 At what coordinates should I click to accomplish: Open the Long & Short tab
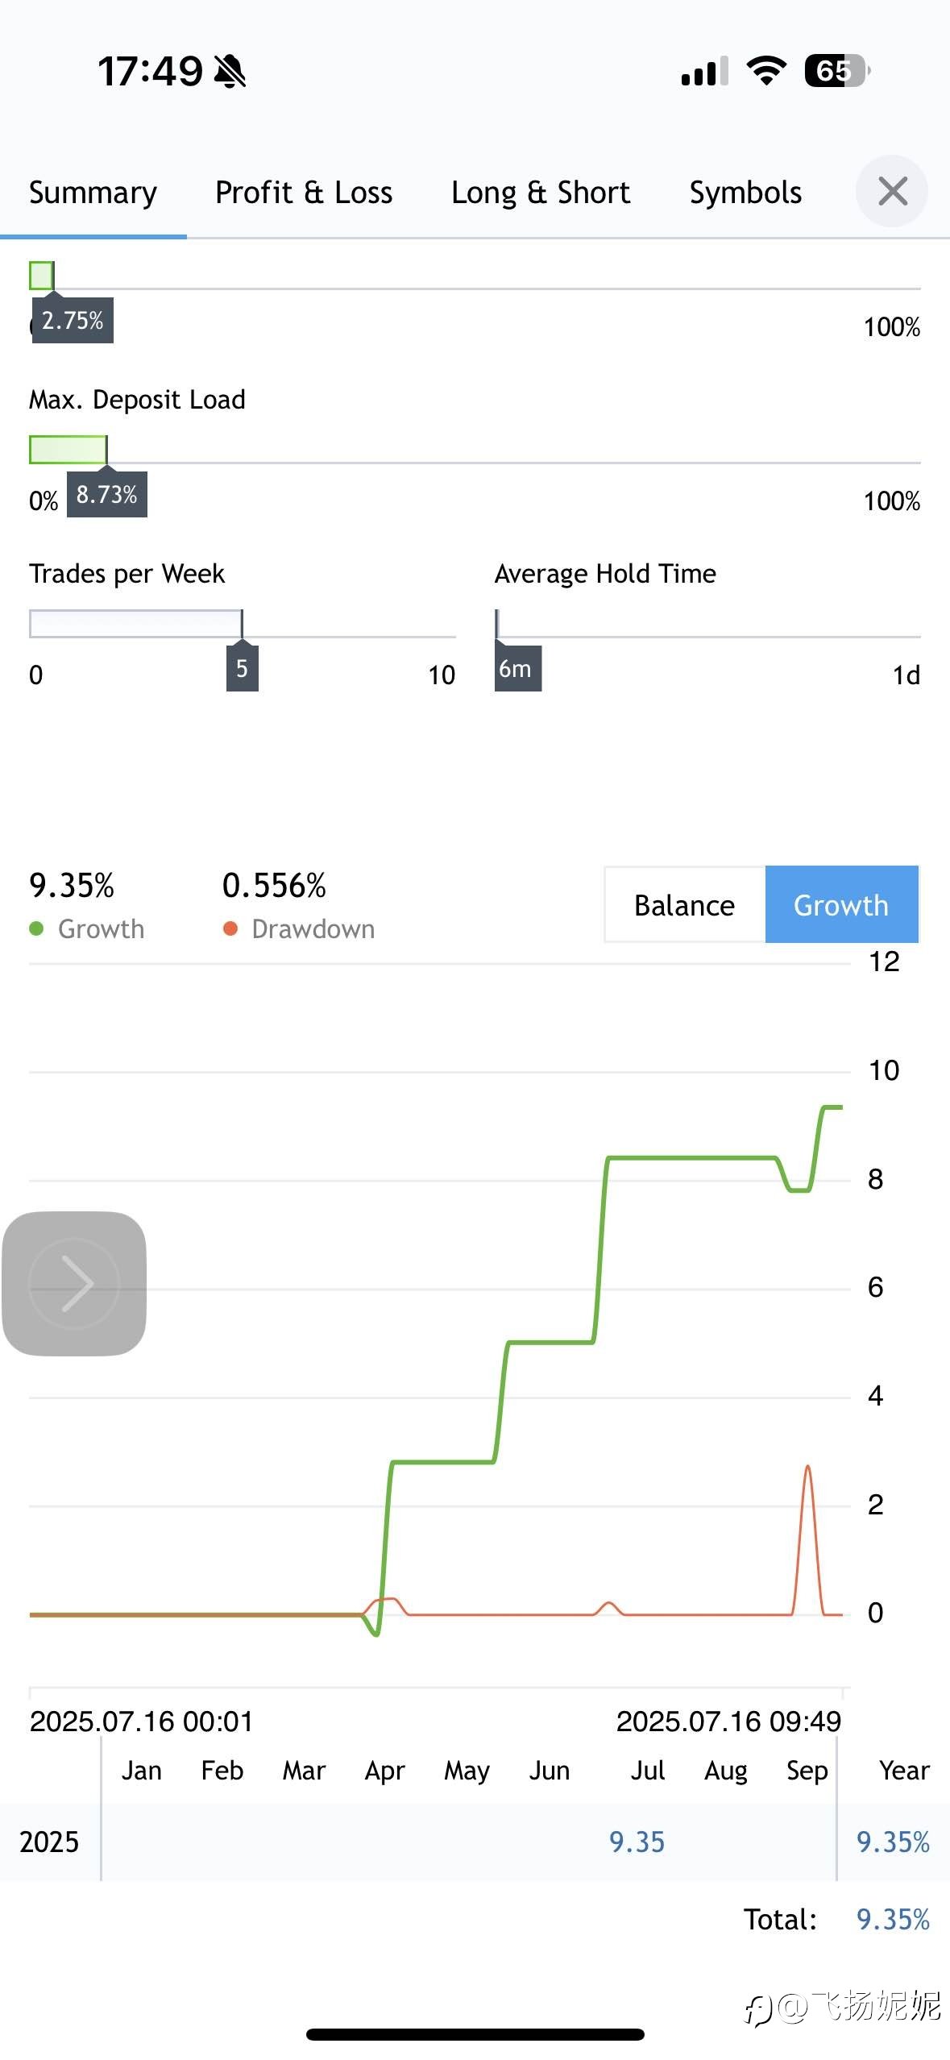coord(541,193)
